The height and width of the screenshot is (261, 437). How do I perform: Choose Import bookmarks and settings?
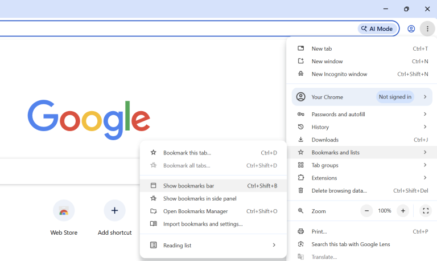(213, 224)
